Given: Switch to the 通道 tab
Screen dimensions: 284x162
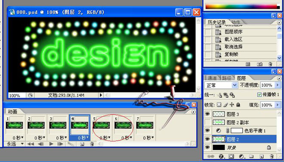Looking at the screenshot, I should [x=212, y=78].
